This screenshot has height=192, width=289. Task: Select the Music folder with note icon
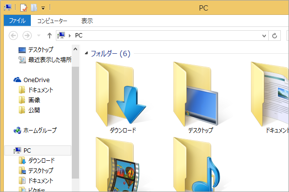point(197,165)
